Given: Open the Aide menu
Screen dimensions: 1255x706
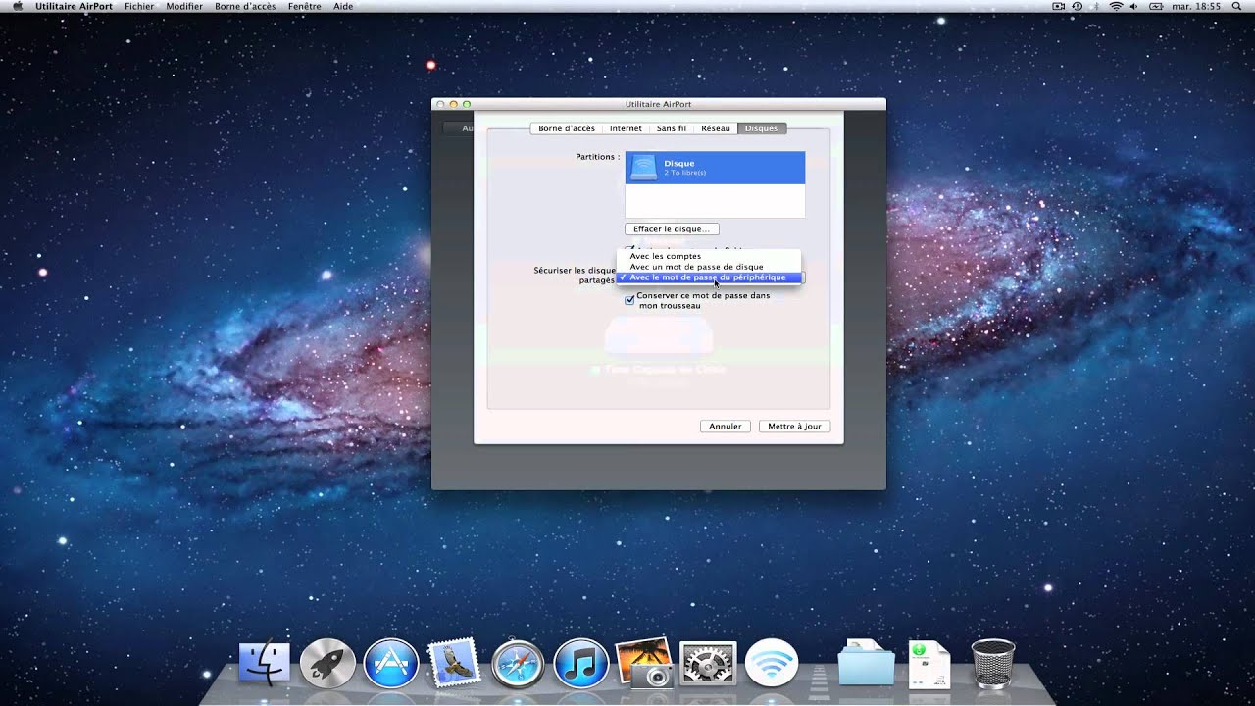Looking at the screenshot, I should click(x=343, y=6).
